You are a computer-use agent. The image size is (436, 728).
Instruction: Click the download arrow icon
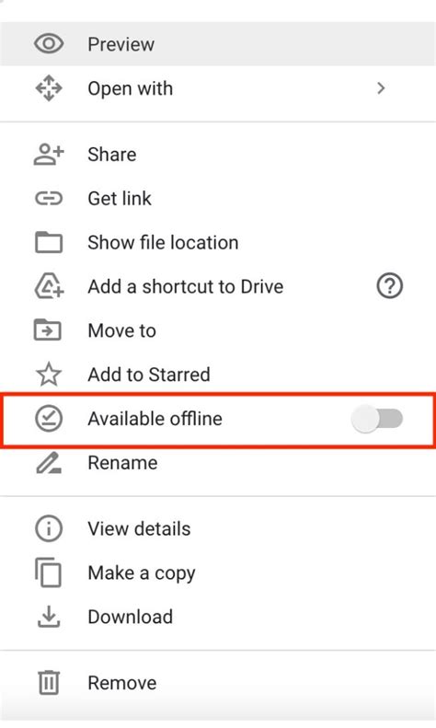coord(49,617)
